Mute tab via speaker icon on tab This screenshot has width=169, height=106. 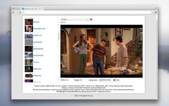(x=40, y=9)
